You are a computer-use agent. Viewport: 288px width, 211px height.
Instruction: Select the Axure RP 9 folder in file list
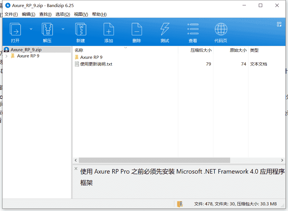(91, 57)
